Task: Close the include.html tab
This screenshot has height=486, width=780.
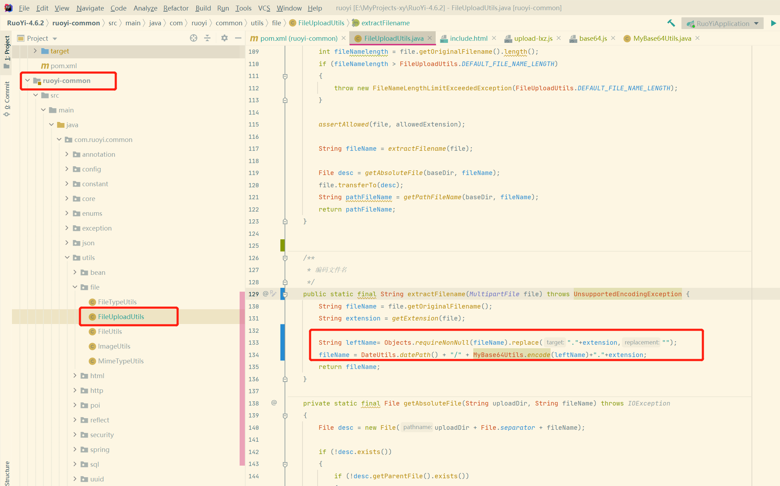Action: (494, 38)
